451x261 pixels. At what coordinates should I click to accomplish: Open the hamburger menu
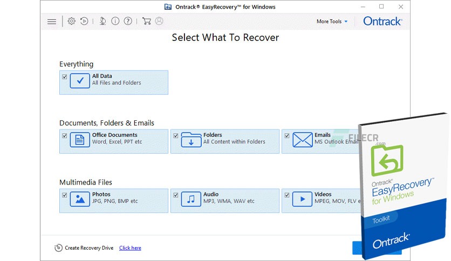(x=52, y=22)
